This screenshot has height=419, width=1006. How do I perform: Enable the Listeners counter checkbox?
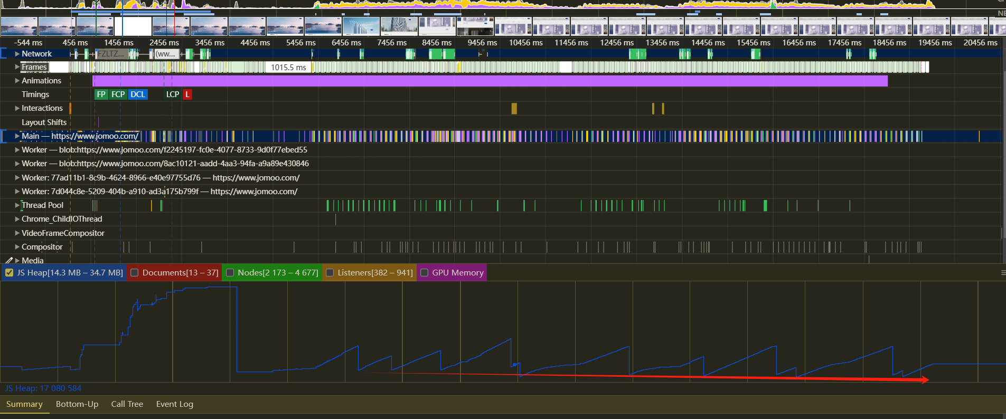click(x=330, y=273)
